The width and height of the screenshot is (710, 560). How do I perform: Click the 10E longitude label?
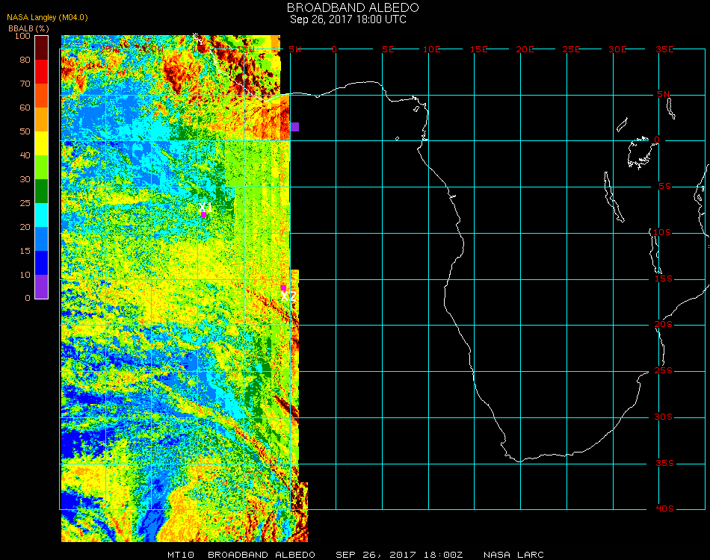coord(431,49)
